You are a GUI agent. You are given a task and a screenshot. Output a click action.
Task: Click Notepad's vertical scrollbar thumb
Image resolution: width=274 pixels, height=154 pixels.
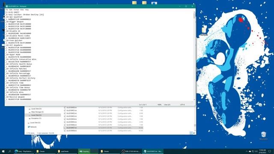pyautogui.click(x=194, y=16)
